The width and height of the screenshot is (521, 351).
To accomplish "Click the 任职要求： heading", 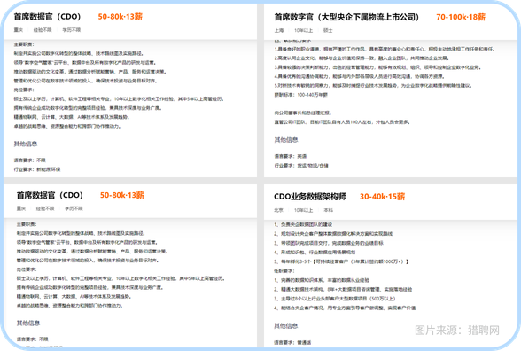I will click(x=284, y=271).
